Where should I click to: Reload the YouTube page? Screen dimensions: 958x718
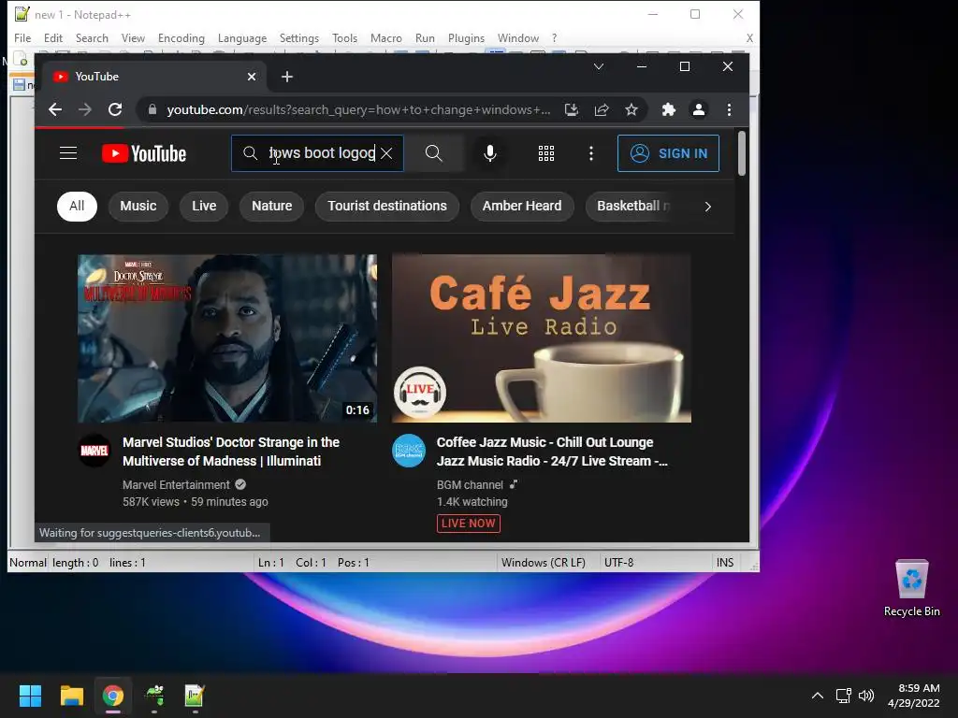tap(115, 109)
